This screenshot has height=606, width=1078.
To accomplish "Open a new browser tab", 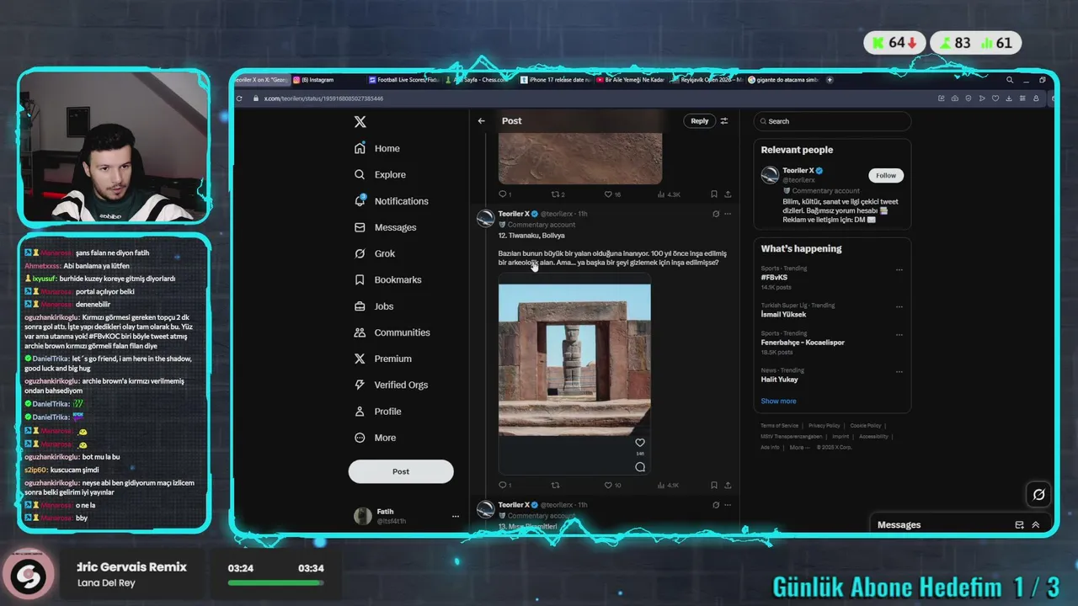I will pyautogui.click(x=830, y=80).
